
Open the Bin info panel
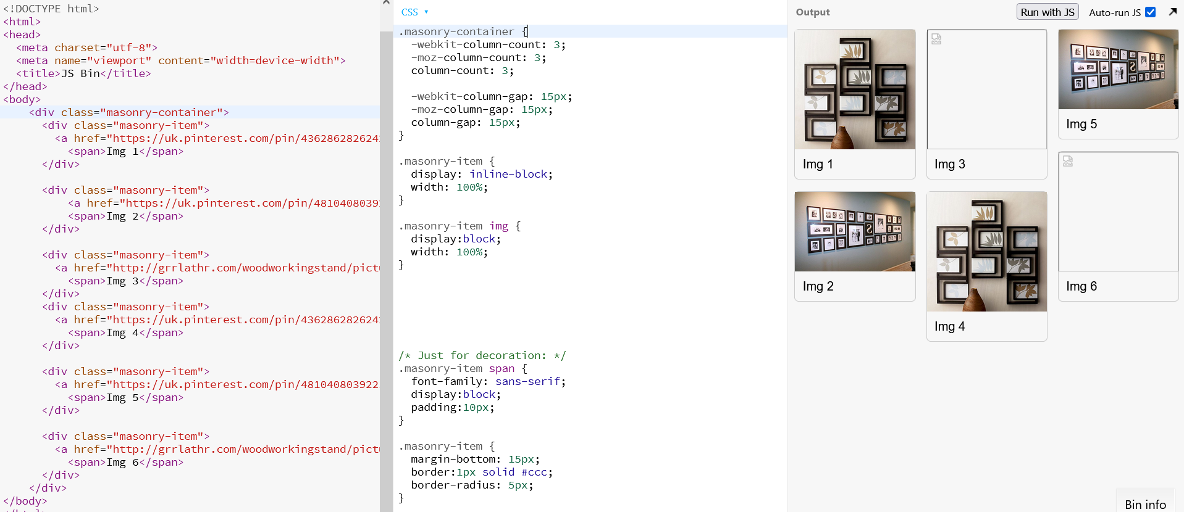(1145, 504)
